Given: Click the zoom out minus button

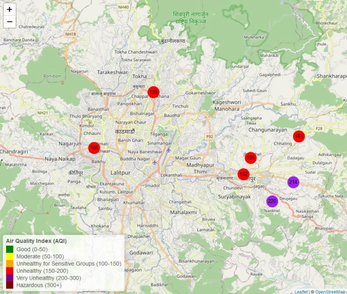Looking at the screenshot, I should 9,22.
